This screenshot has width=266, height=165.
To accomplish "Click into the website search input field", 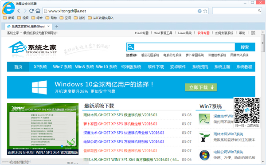I will [184, 47].
